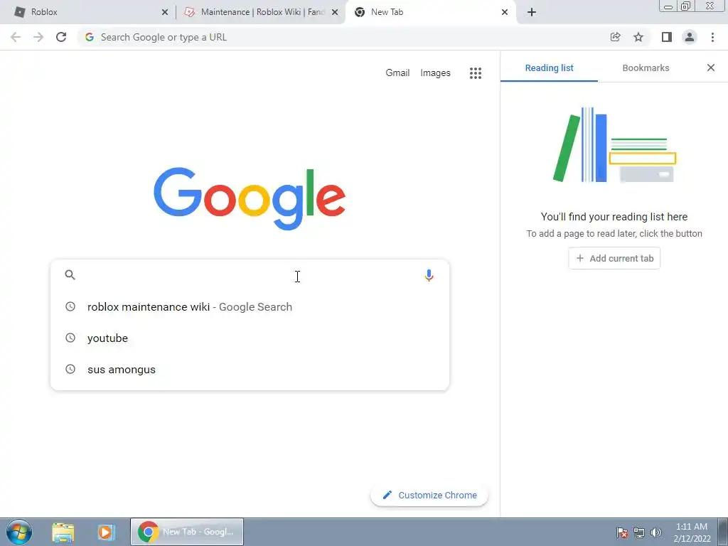The width and height of the screenshot is (728, 546).
Task: Bookmark this tab with the star icon
Action: (x=638, y=37)
